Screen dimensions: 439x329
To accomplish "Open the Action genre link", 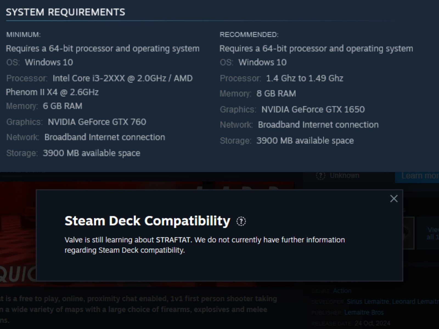I will click(x=342, y=291).
